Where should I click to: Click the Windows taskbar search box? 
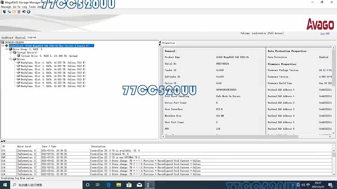tap(46, 185)
